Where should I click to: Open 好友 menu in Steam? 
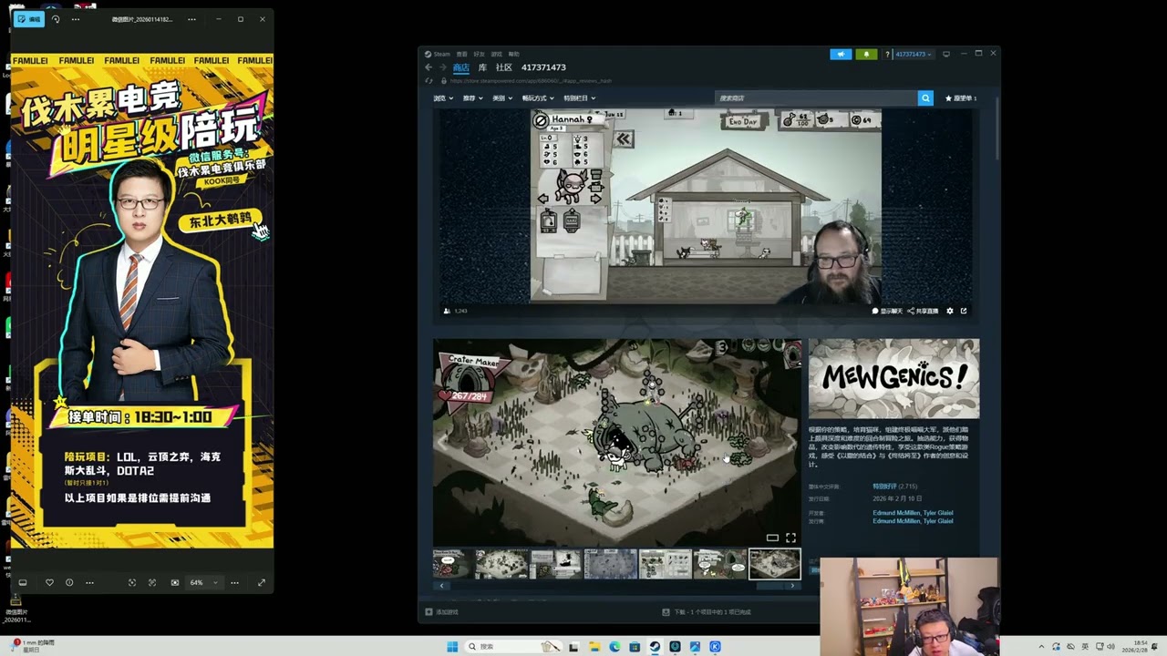coord(480,54)
